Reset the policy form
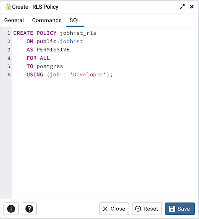Image resolution: width=199 pixels, height=219 pixels. 147,209
